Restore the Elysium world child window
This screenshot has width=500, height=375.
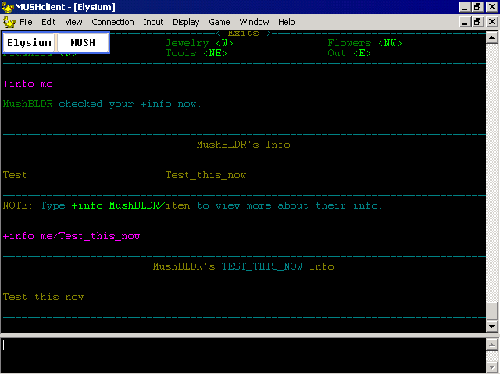click(477, 22)
